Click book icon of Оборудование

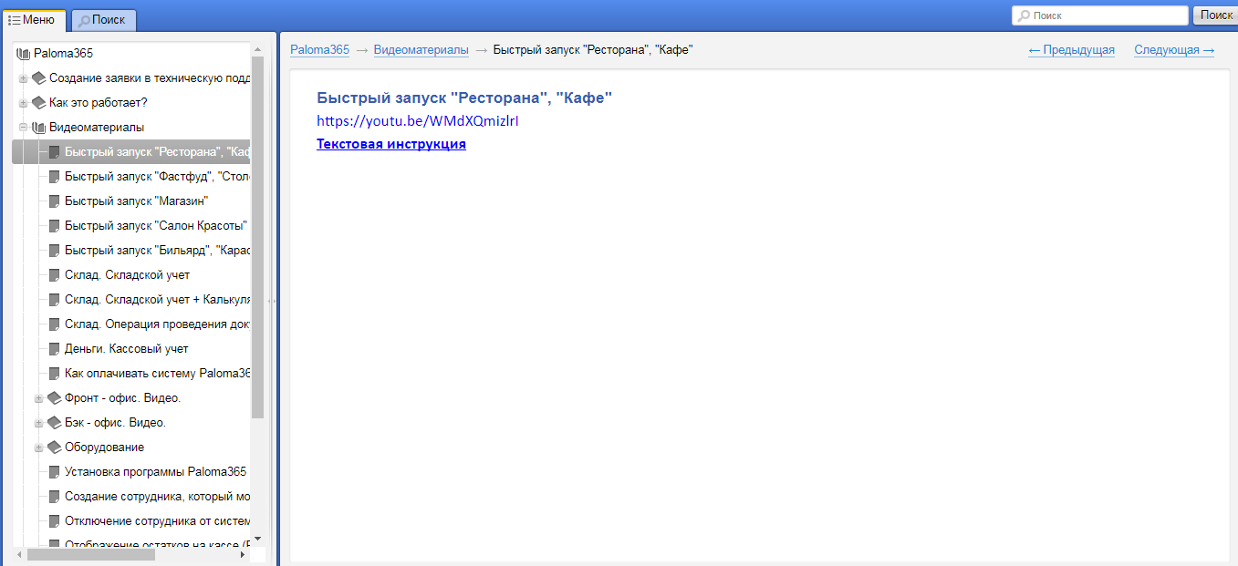[54, 448]
